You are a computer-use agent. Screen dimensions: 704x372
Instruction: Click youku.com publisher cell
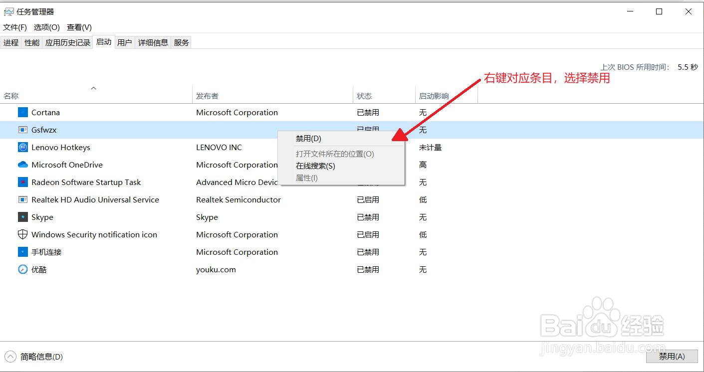(x=216, y=269)
